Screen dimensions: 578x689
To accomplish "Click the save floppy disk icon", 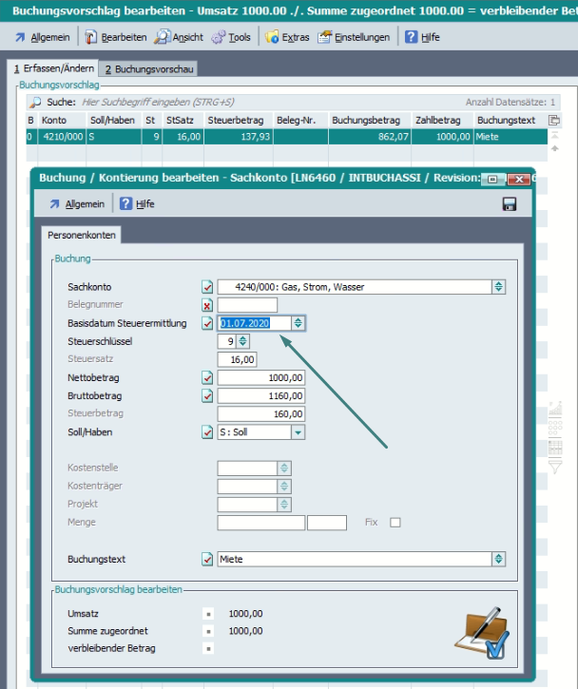I will (509, 204).
